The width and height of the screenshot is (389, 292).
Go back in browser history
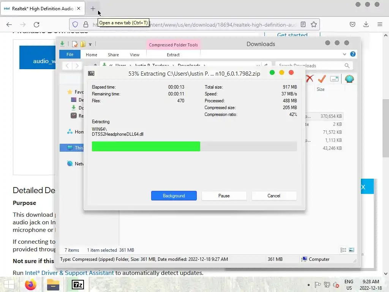coord(9,24)
